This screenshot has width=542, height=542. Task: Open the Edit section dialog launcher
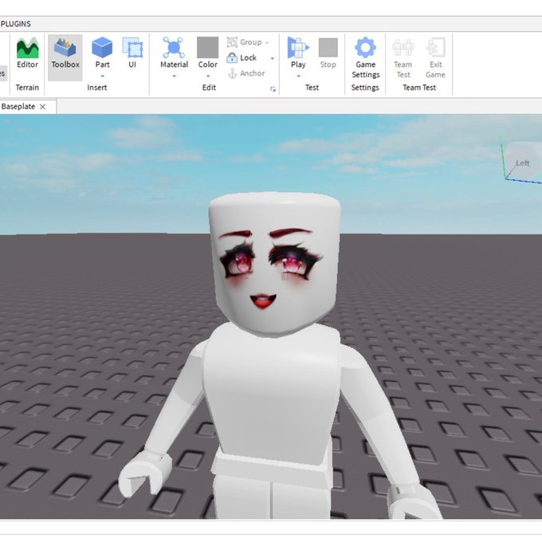pos(273,89)
